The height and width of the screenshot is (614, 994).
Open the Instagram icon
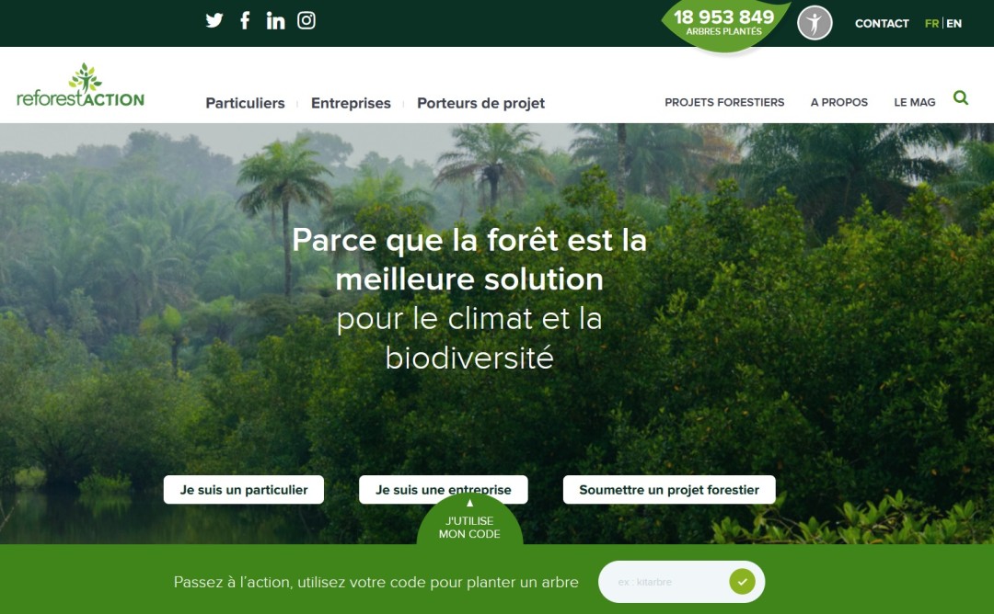pos(306,21)
